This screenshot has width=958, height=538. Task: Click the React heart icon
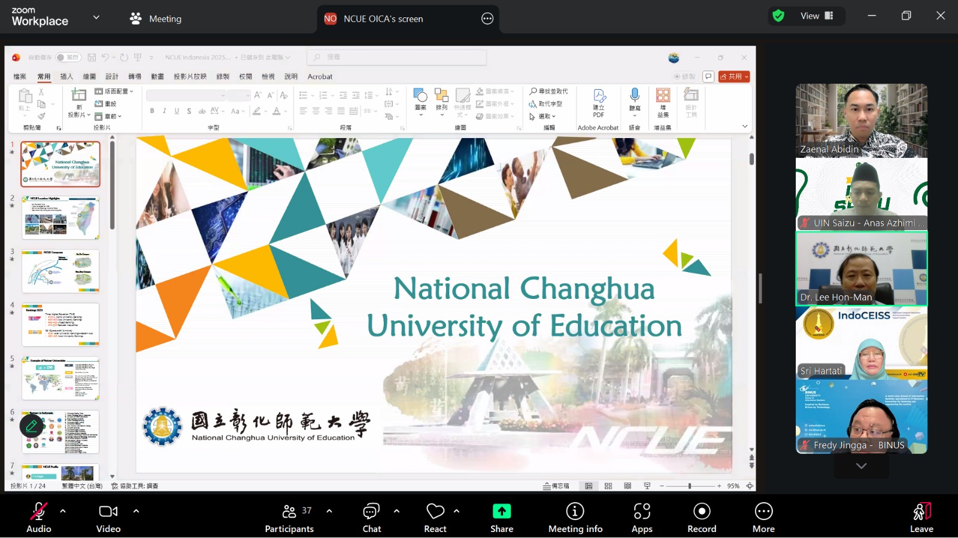(435, 512)
